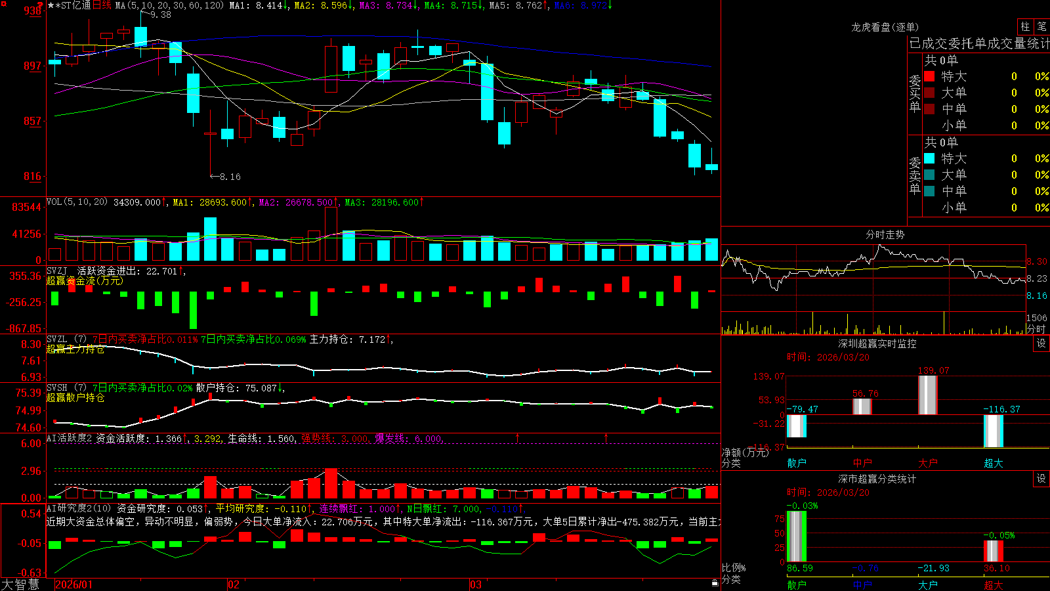Click the 委买单 vertical section label

pos(915,94)
